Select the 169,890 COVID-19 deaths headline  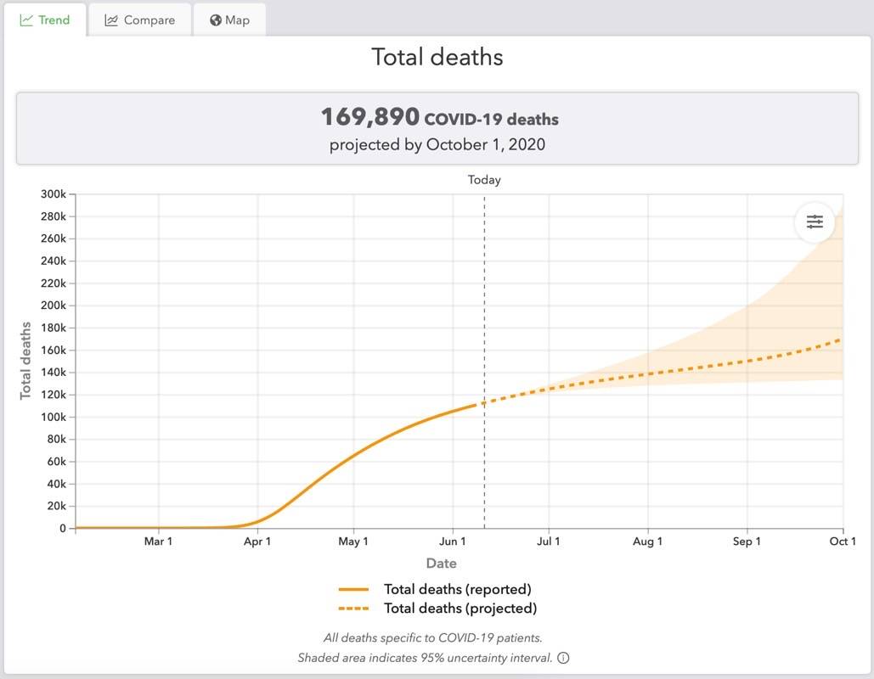click(x=438, y=117)
